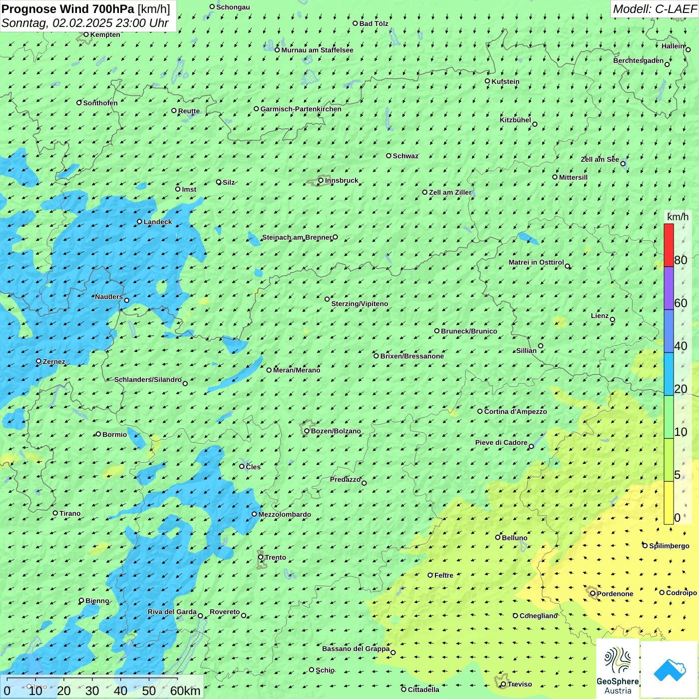Click the Landeck location marker
699x699 pixels.
140,222
